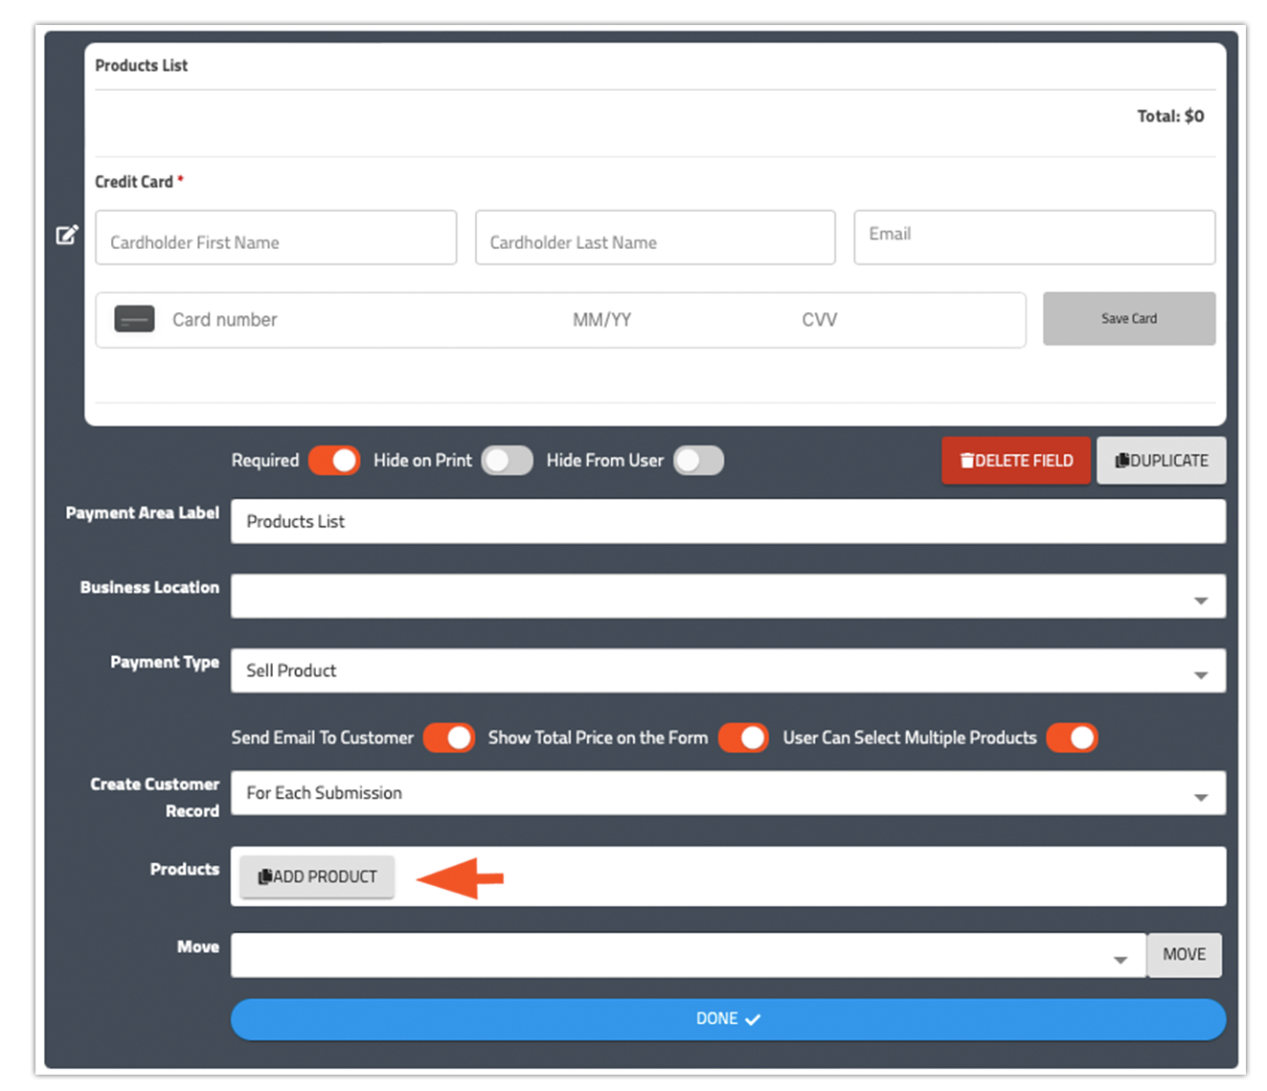Click the Total: $0 text
The height and width of the screenshot is (1091, 1267).
click(1170, 116)
